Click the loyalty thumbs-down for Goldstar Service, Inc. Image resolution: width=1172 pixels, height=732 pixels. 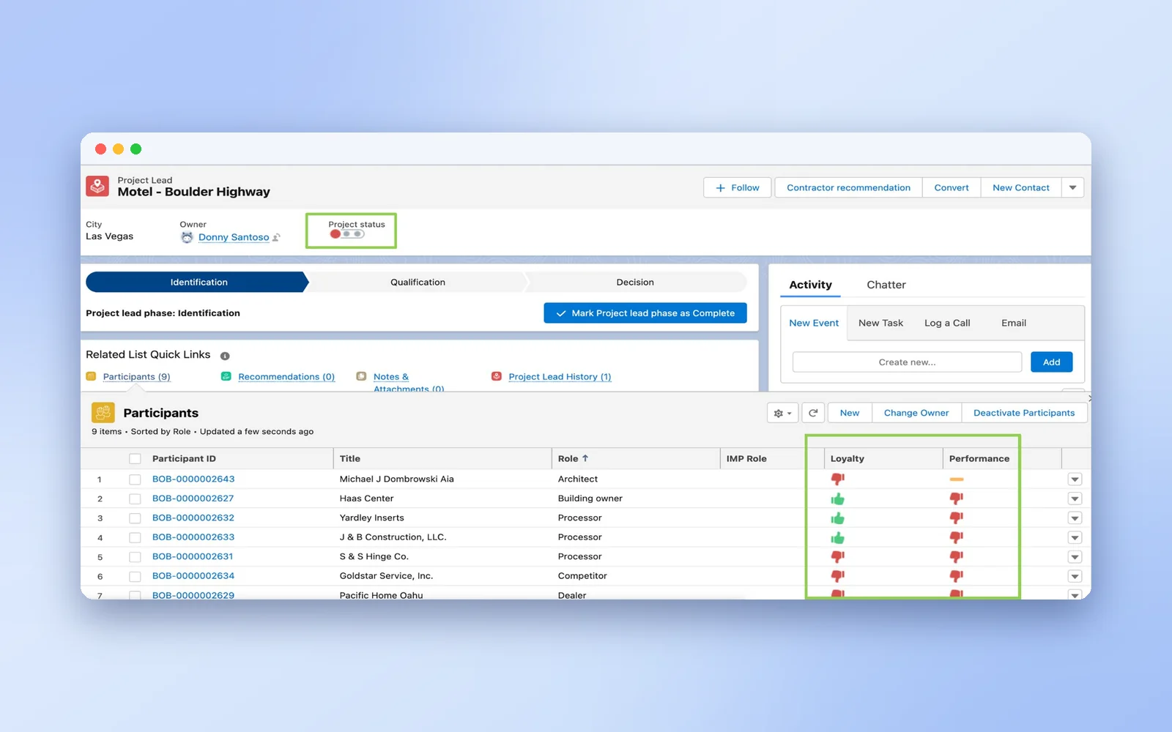tap(837, 576)
